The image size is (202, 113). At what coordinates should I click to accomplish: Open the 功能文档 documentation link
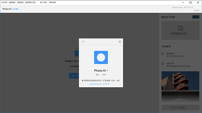[170, 63]
